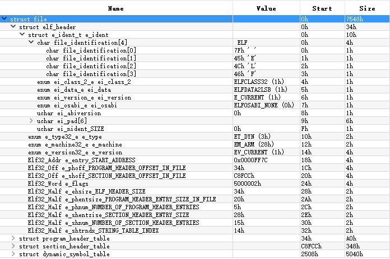
Task: Select file_identification[0] row
Action: click(195, 50)
